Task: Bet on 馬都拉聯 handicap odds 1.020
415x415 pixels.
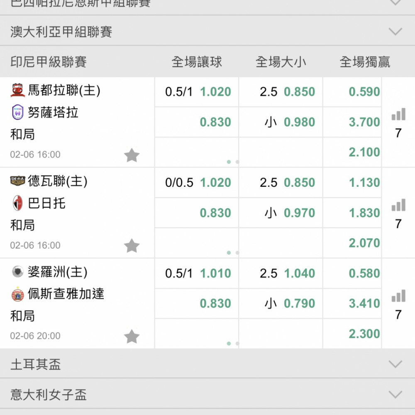Action: 215,92
